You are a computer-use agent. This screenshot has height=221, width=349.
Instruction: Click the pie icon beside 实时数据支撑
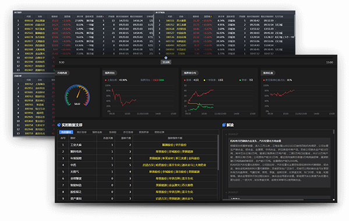tap(59, 125)
